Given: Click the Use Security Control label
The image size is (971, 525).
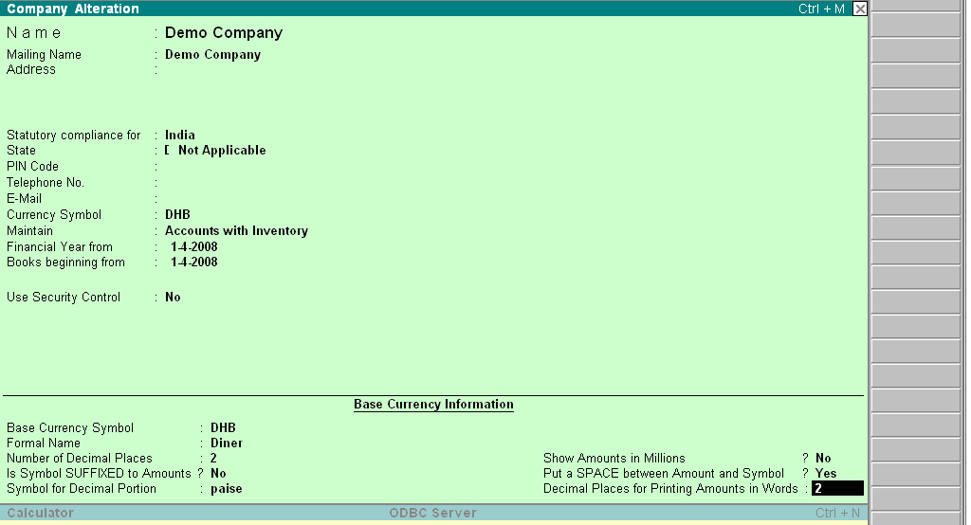Looking at the screenshot, I should (x=64, y=298).
